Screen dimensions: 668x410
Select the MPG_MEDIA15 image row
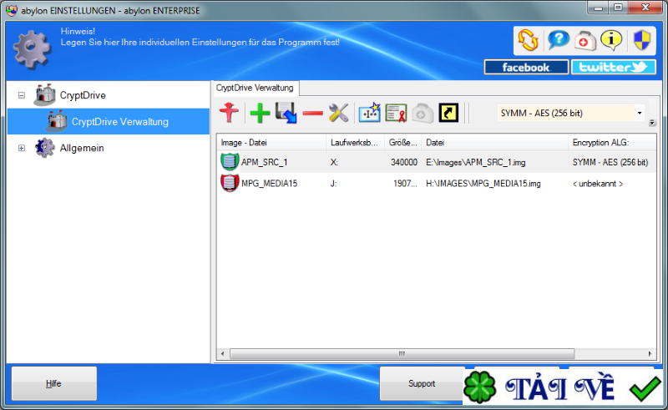click(436, 183)
